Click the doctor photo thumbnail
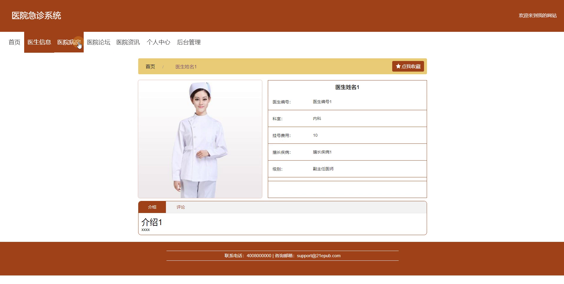 (x=200, y=139)
